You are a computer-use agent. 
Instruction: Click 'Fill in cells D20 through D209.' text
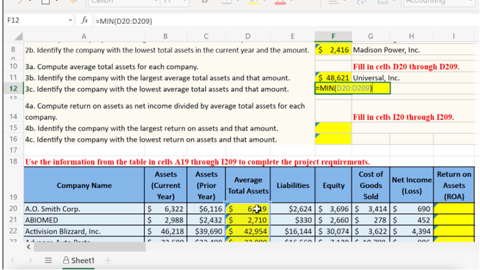pyautogui.click(x=406, y=67)
